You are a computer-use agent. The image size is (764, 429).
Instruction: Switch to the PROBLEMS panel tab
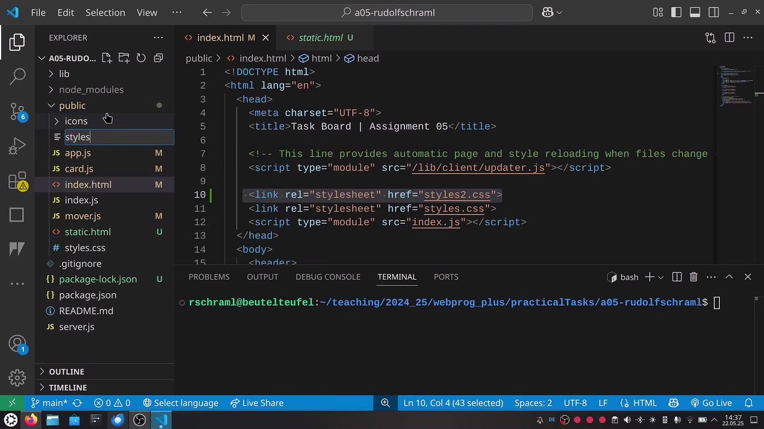pos(209,277)
